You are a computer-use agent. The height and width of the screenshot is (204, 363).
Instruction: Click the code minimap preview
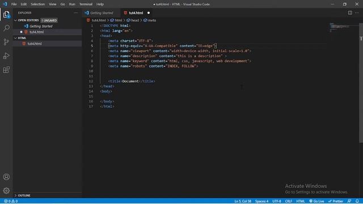[340, 27]
